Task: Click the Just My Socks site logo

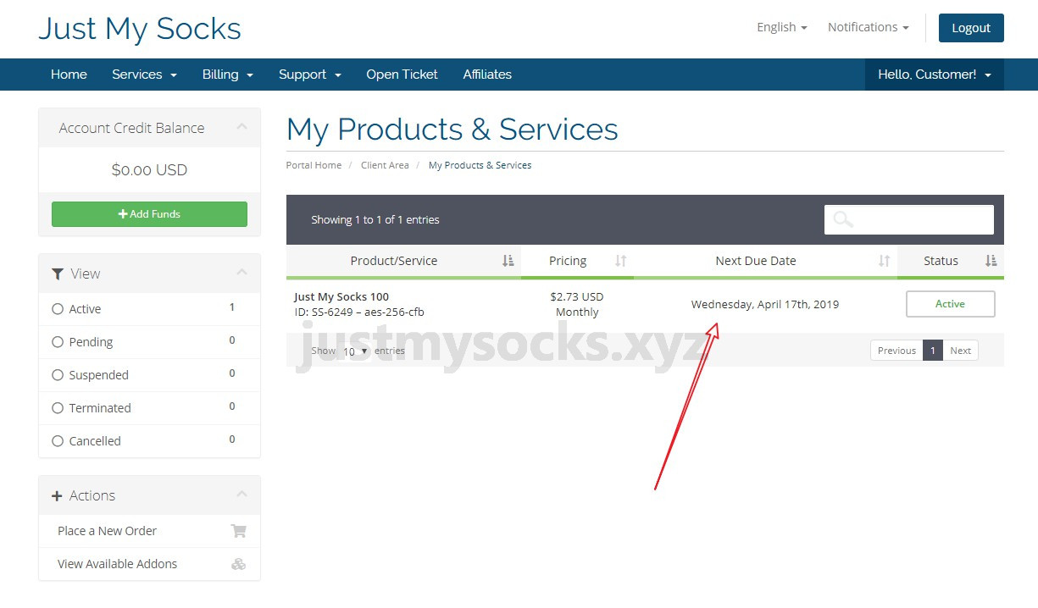Action: [x=140, y=29]
